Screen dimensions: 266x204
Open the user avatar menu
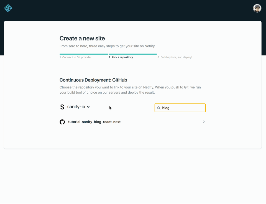pos(257,8)
